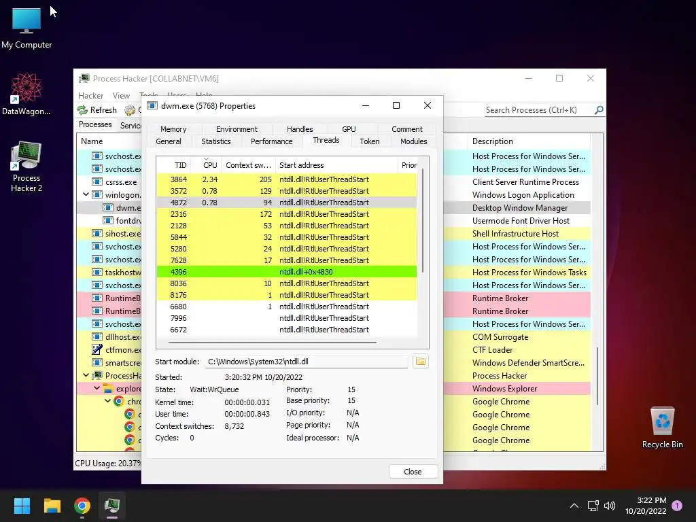696x522 pixels.
Task: Select the smartscreen process icon
Action: point(97,363)
